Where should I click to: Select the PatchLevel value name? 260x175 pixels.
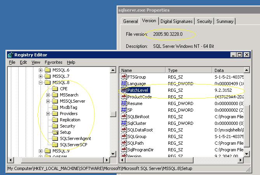click(138, 90)
